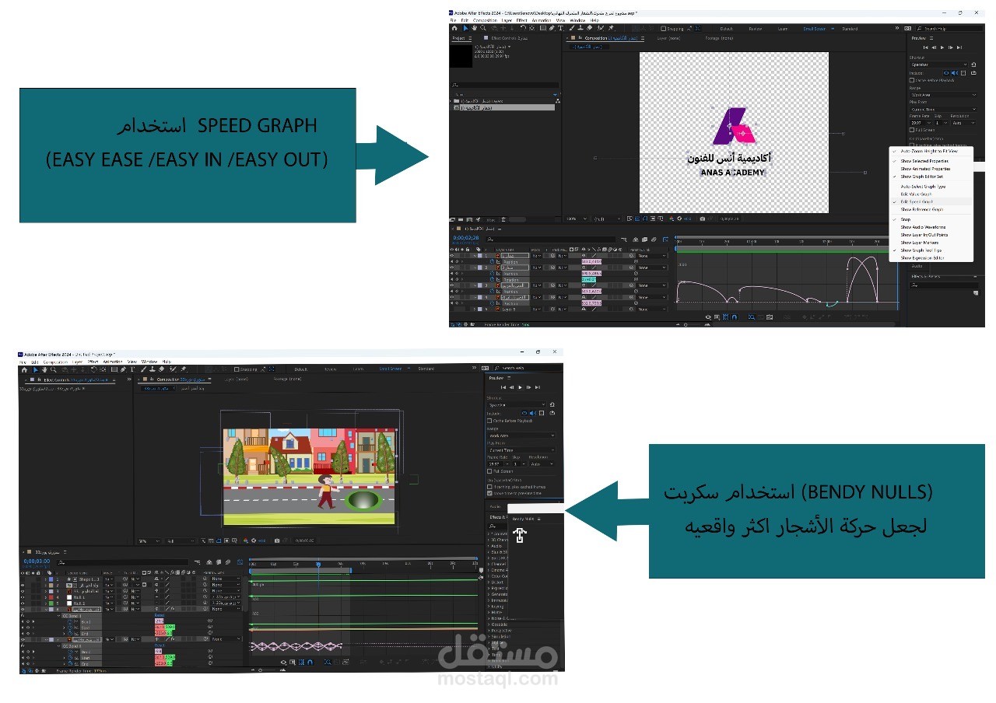Pick the Zoom tool in the logo project window

coord(483,28)
